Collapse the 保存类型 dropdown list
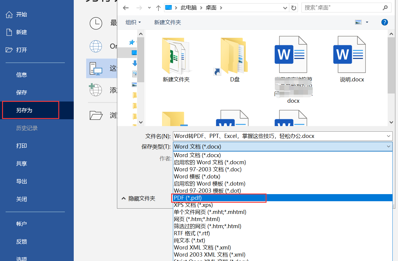Screen dimensions: 398x261 pos(389,146)
